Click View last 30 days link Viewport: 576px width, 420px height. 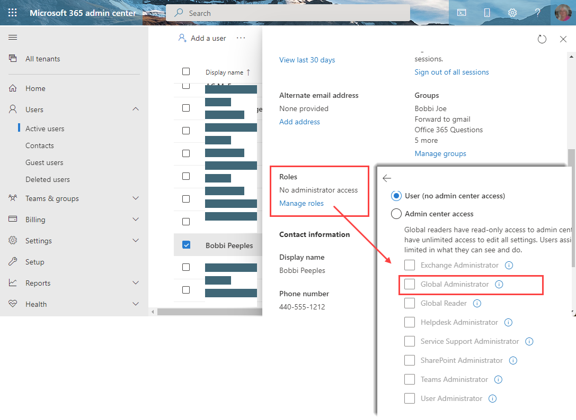(x=307, y=60)
